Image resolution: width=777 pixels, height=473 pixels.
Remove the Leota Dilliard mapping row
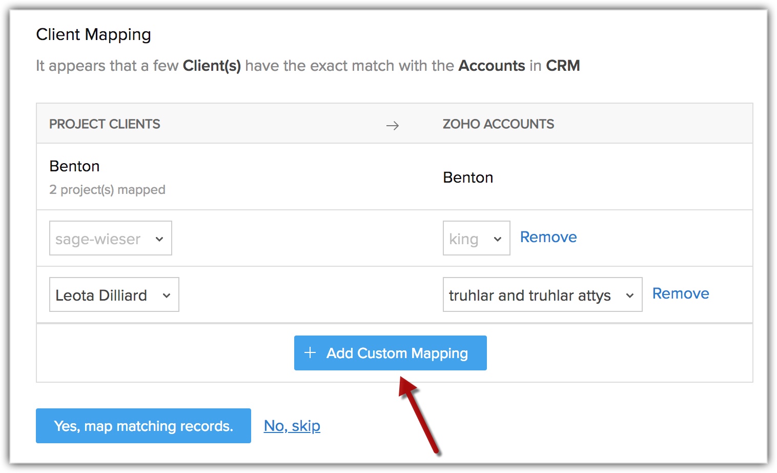pyautogui.click(x=680, y=293)
